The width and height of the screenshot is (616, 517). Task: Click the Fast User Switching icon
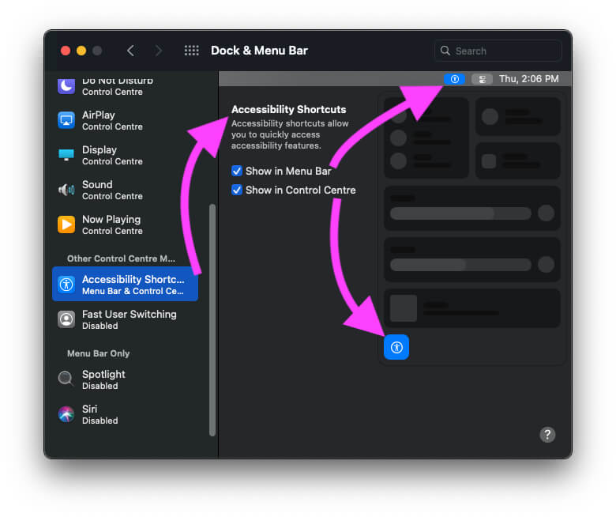tap(66, 319)
